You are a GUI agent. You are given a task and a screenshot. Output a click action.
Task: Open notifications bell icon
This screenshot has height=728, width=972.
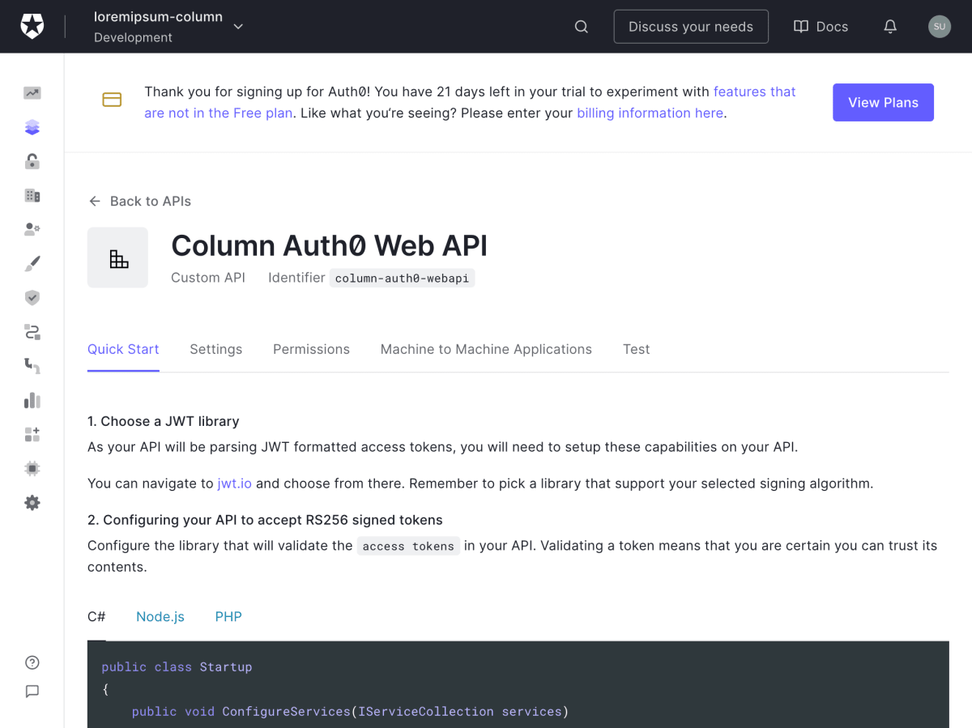click(890, 27)
